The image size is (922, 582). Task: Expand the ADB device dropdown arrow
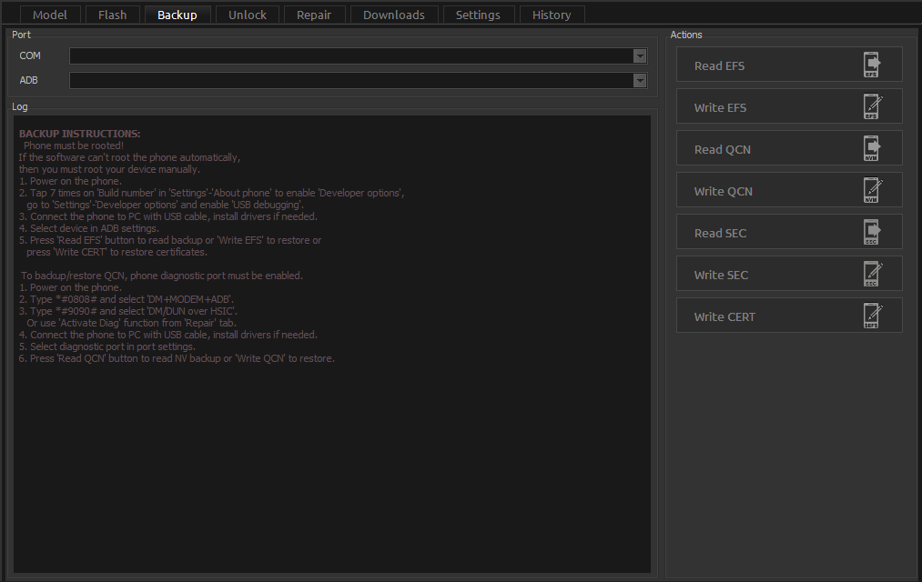coord(640,81)
